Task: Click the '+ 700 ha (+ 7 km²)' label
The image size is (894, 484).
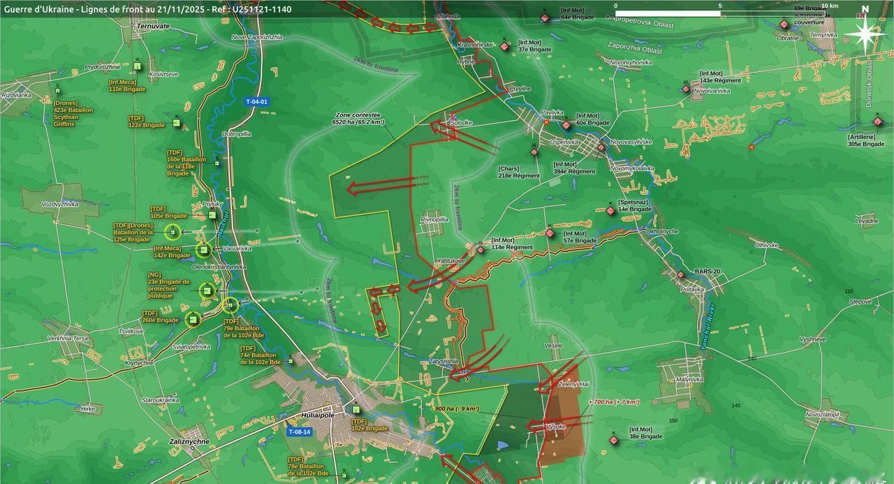Action: coord(615,402)
